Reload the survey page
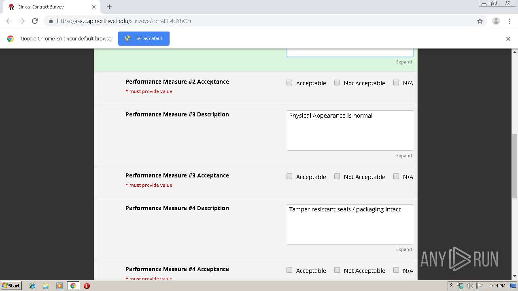The image size is (518, 291). pos(35,21)
